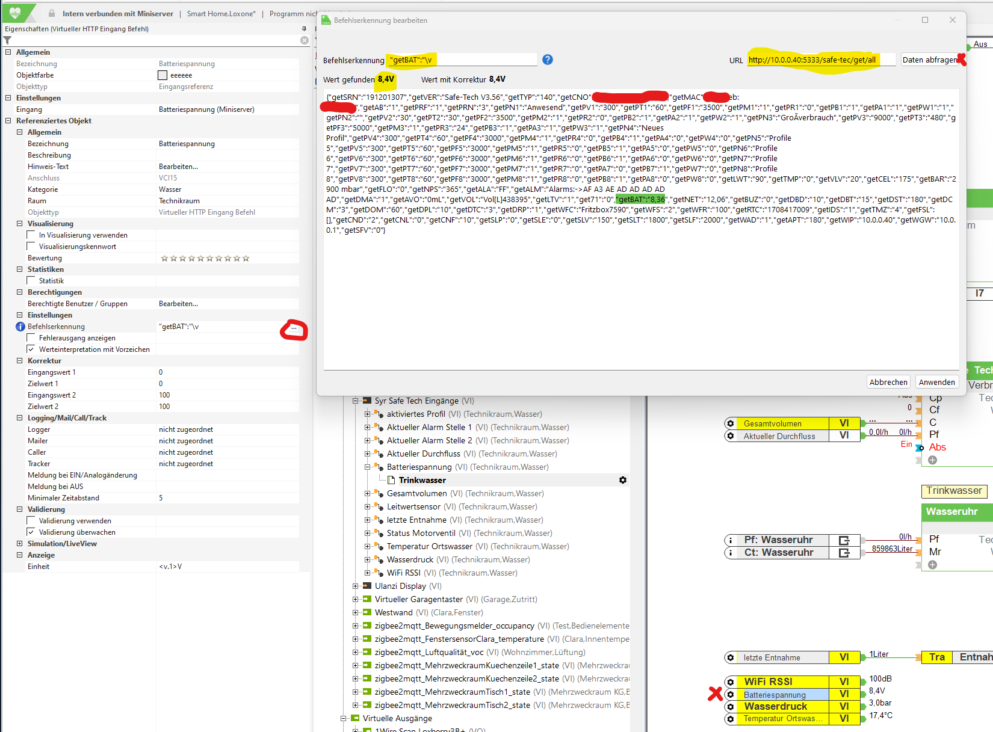Open help for Befehlserkennung in dialog

point(547,60)
